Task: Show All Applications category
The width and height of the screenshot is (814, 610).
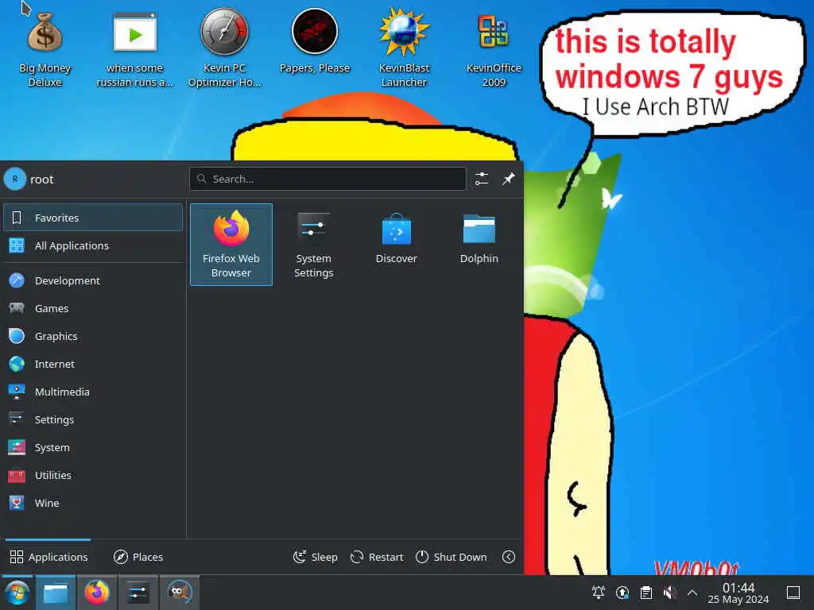Action: [x=93, y=245]
